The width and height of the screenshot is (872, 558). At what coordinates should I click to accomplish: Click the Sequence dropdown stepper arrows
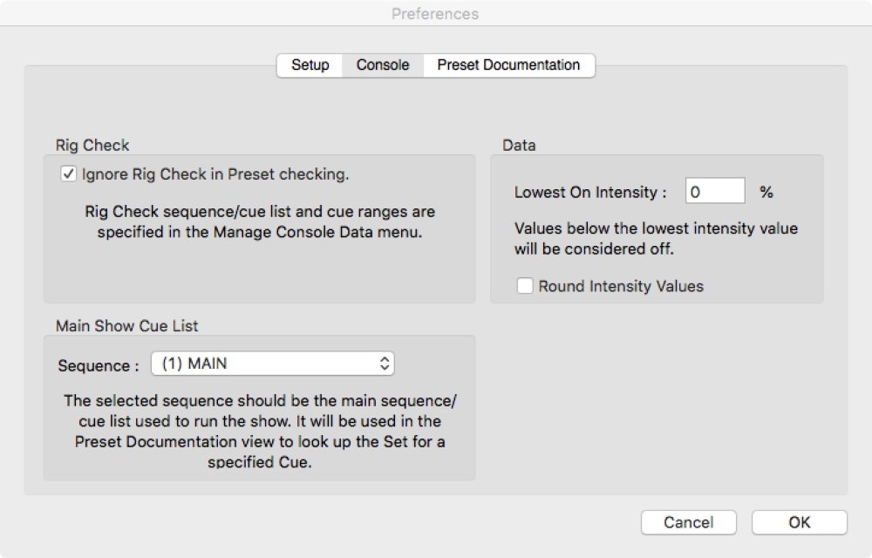tap(384, 363)
